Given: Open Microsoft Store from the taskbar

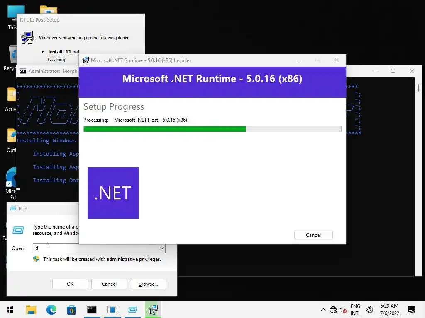Looking at the screenshot, I should (x=71, y=310).
